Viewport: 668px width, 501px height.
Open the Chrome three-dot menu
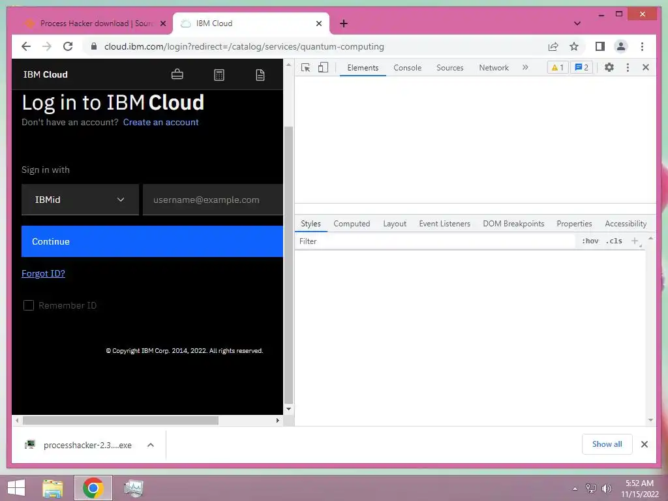642,46
